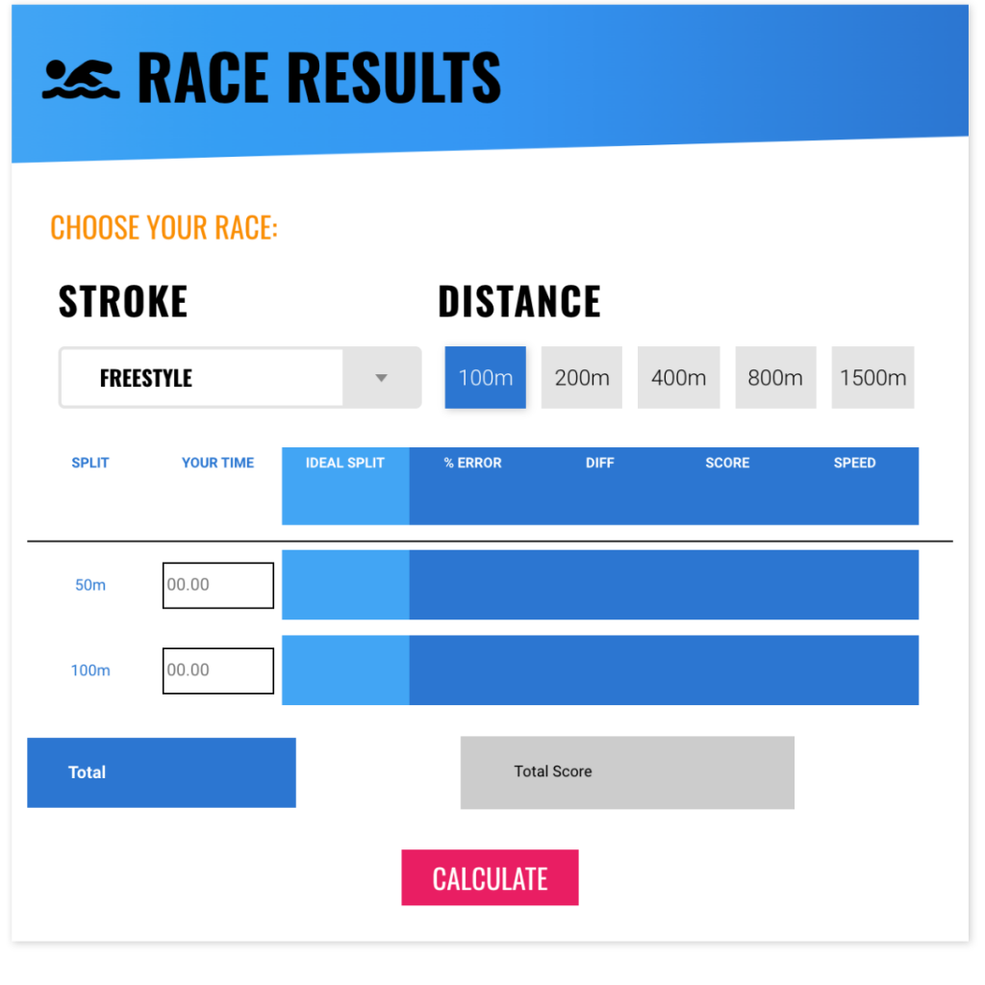Click the swimmer icon in header
Image resolution: width=985 pixels, height=985 pixels.
tap(81, 79)
